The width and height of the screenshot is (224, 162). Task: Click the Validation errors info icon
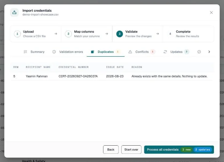coord(54,52)
